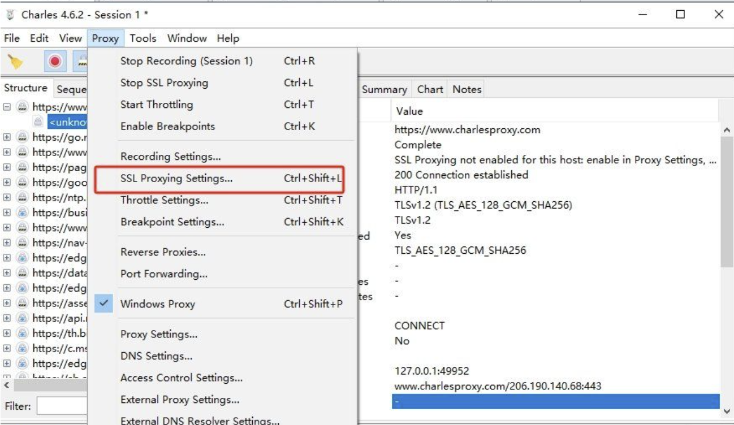Click the globe icon of https://go. host

pyautogui.click(x=22, y=137)
